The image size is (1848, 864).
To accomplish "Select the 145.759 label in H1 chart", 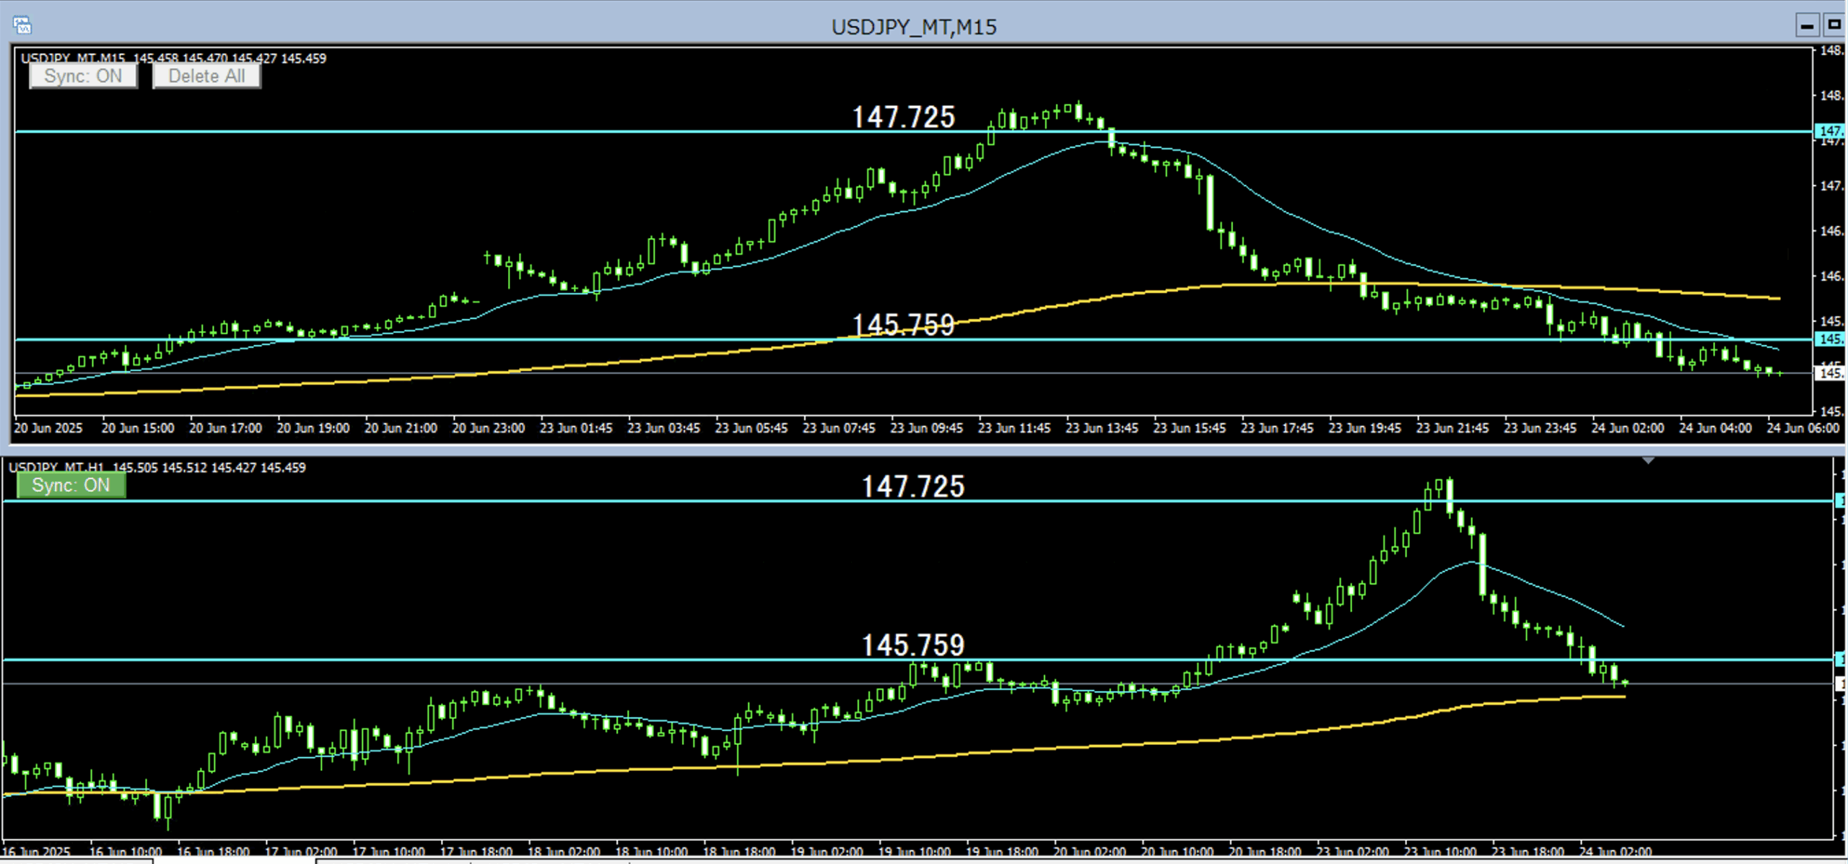I will click(x=913, y=645).
